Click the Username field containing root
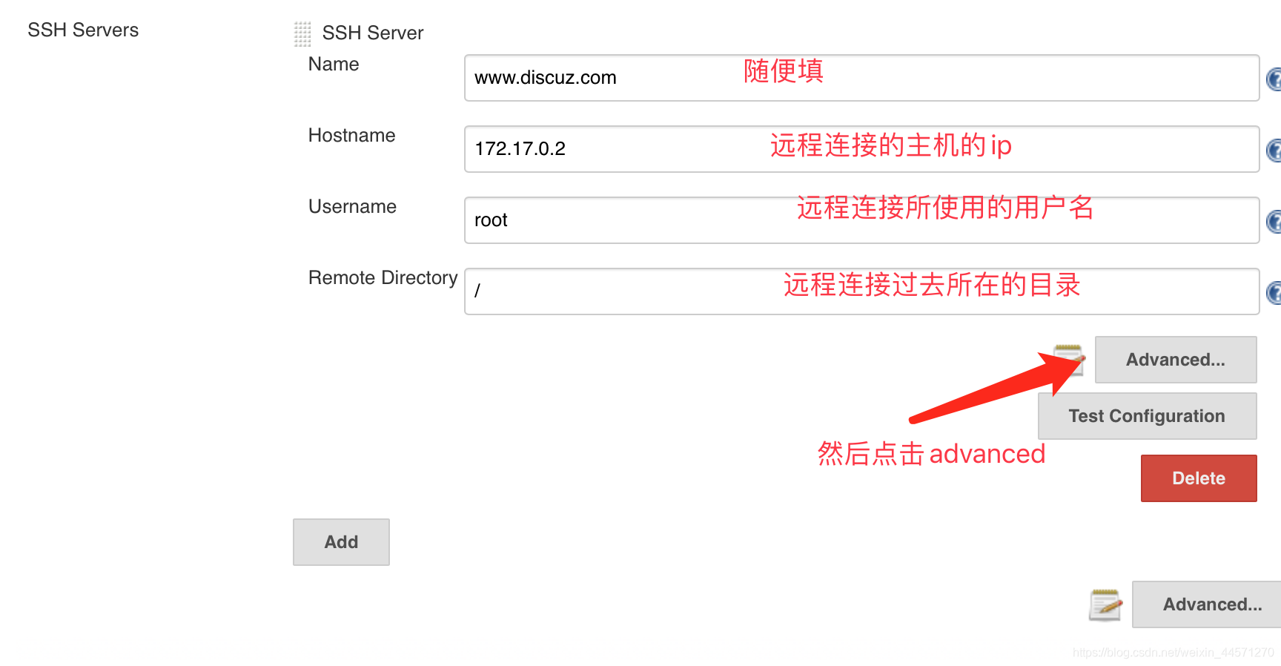Screen dimensions: 1281x666 pyautogui.click(x=861, y=220)
